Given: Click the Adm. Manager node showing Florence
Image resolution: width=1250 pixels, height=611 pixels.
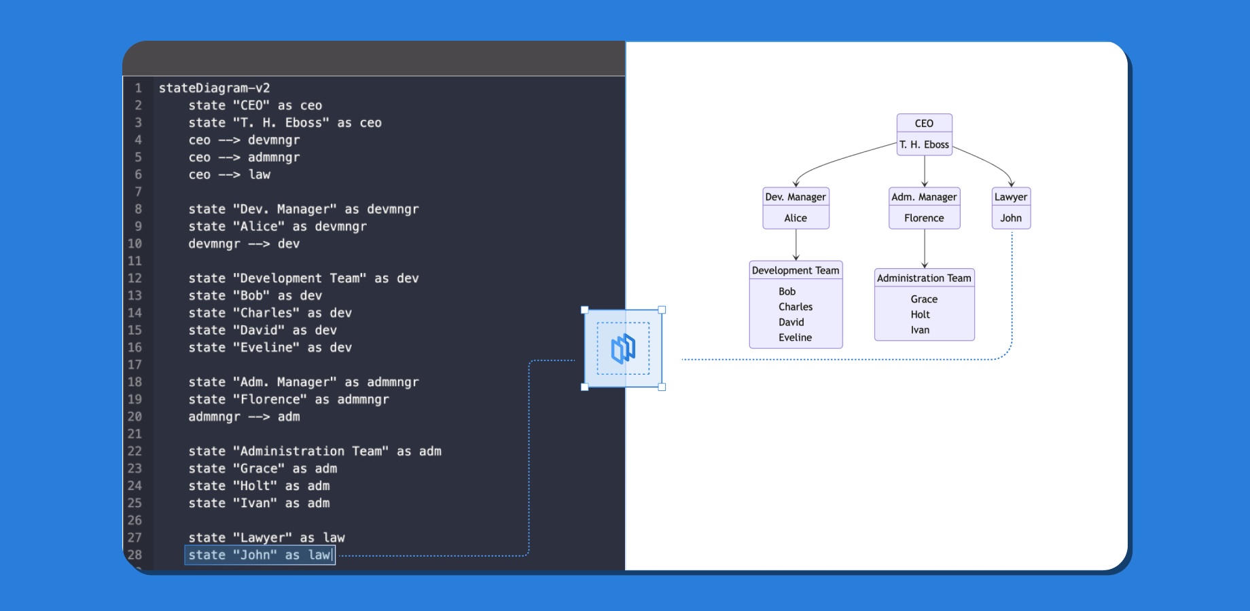Looking at the screenshot, I should coord(924,207).
